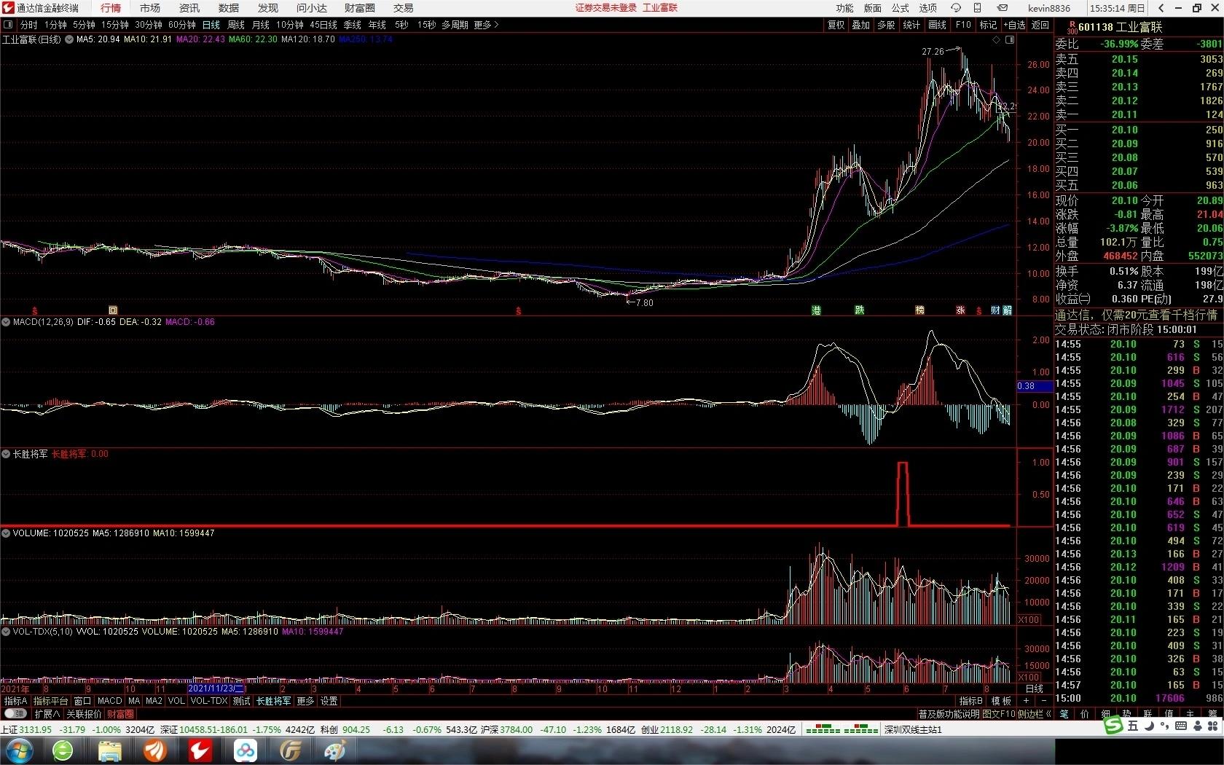Click the +自选 add-to-watchlist button
Viewport: 1224px width, 765px height.
(x=1014, y=25)
